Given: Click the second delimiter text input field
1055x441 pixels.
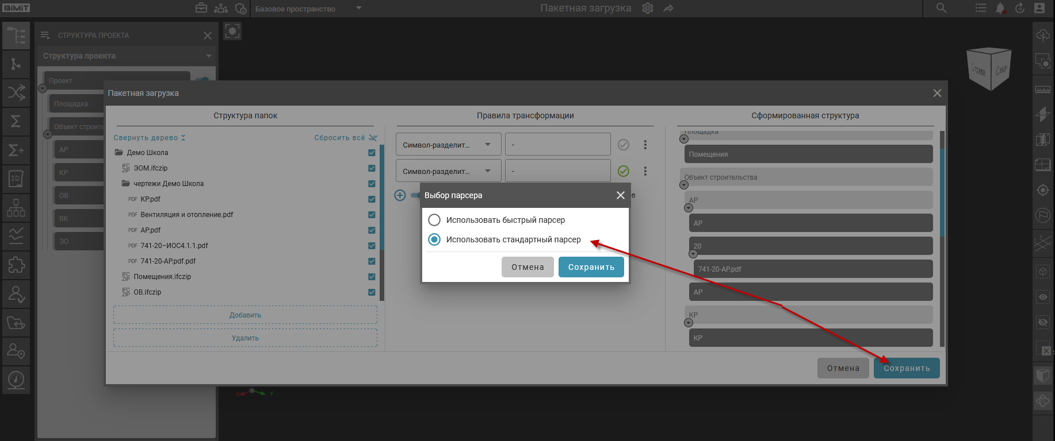Looking at the screenshot, I should 557,171.
